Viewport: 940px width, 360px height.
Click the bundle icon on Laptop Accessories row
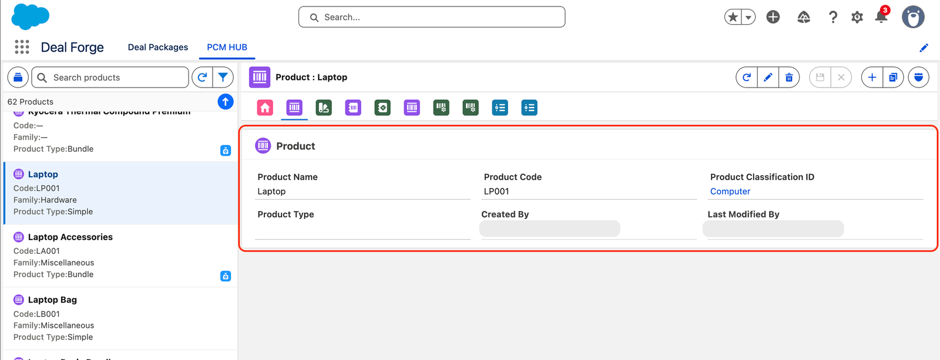[x=226, y=276]
